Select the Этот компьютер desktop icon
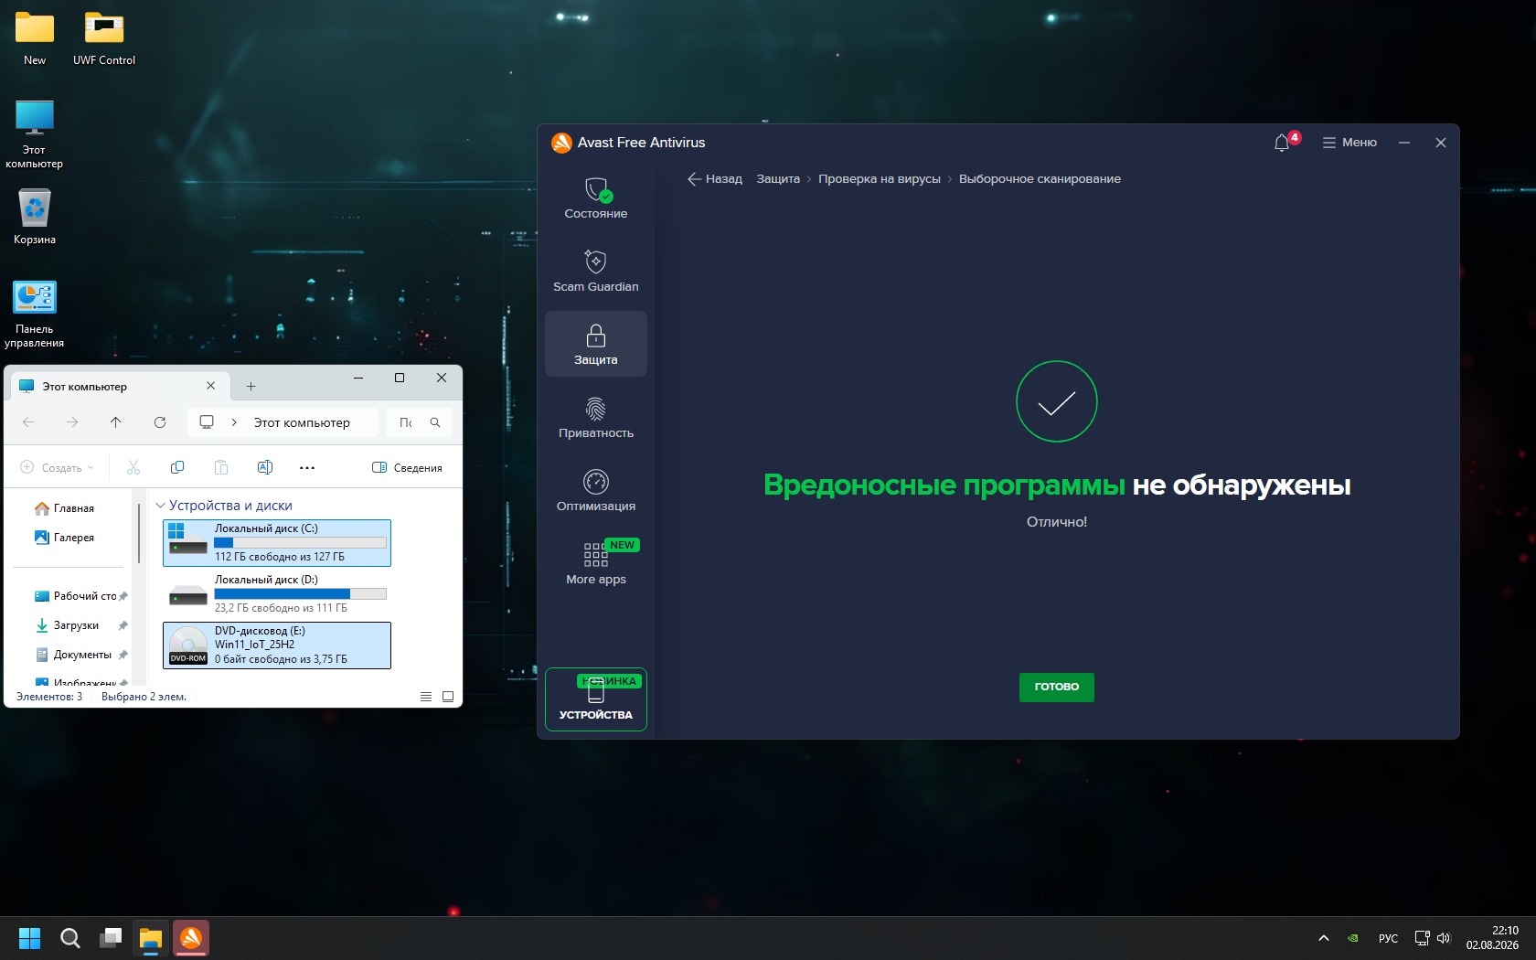 point(35,134)
